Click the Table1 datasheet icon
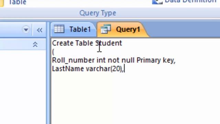 click(59, 29)
